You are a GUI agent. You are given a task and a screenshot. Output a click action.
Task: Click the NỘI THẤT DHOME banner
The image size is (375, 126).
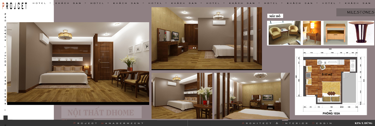pos(101,112)
